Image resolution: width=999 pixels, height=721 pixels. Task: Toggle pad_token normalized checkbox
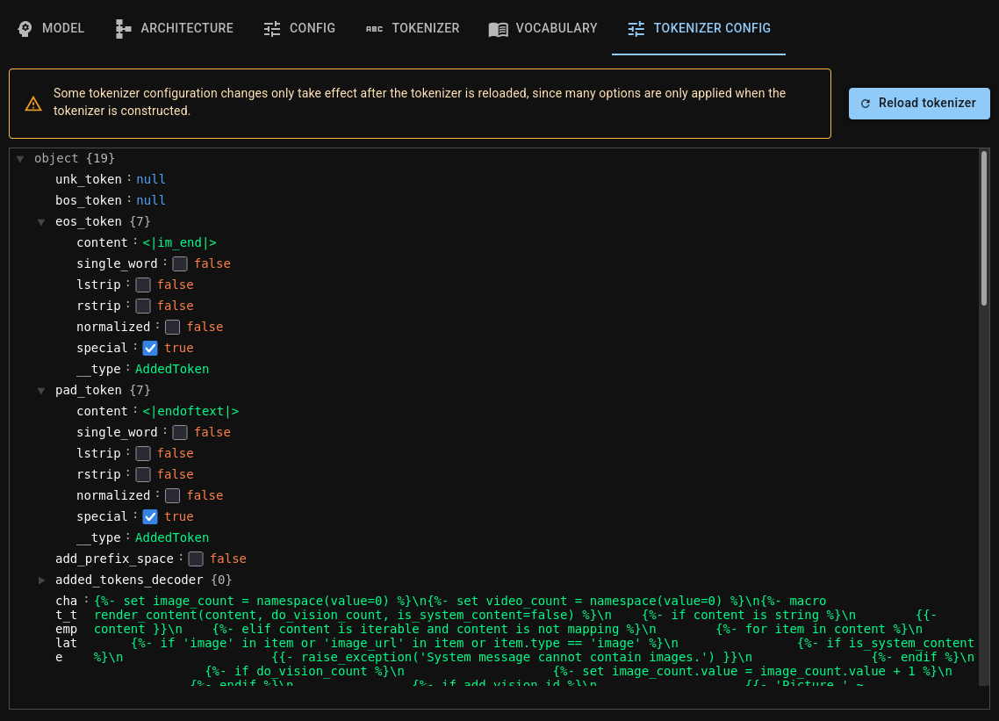pyautogui.click(x=172, y=495)
